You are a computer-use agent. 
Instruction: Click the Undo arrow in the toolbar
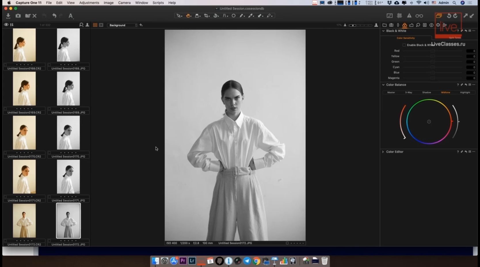54,16
